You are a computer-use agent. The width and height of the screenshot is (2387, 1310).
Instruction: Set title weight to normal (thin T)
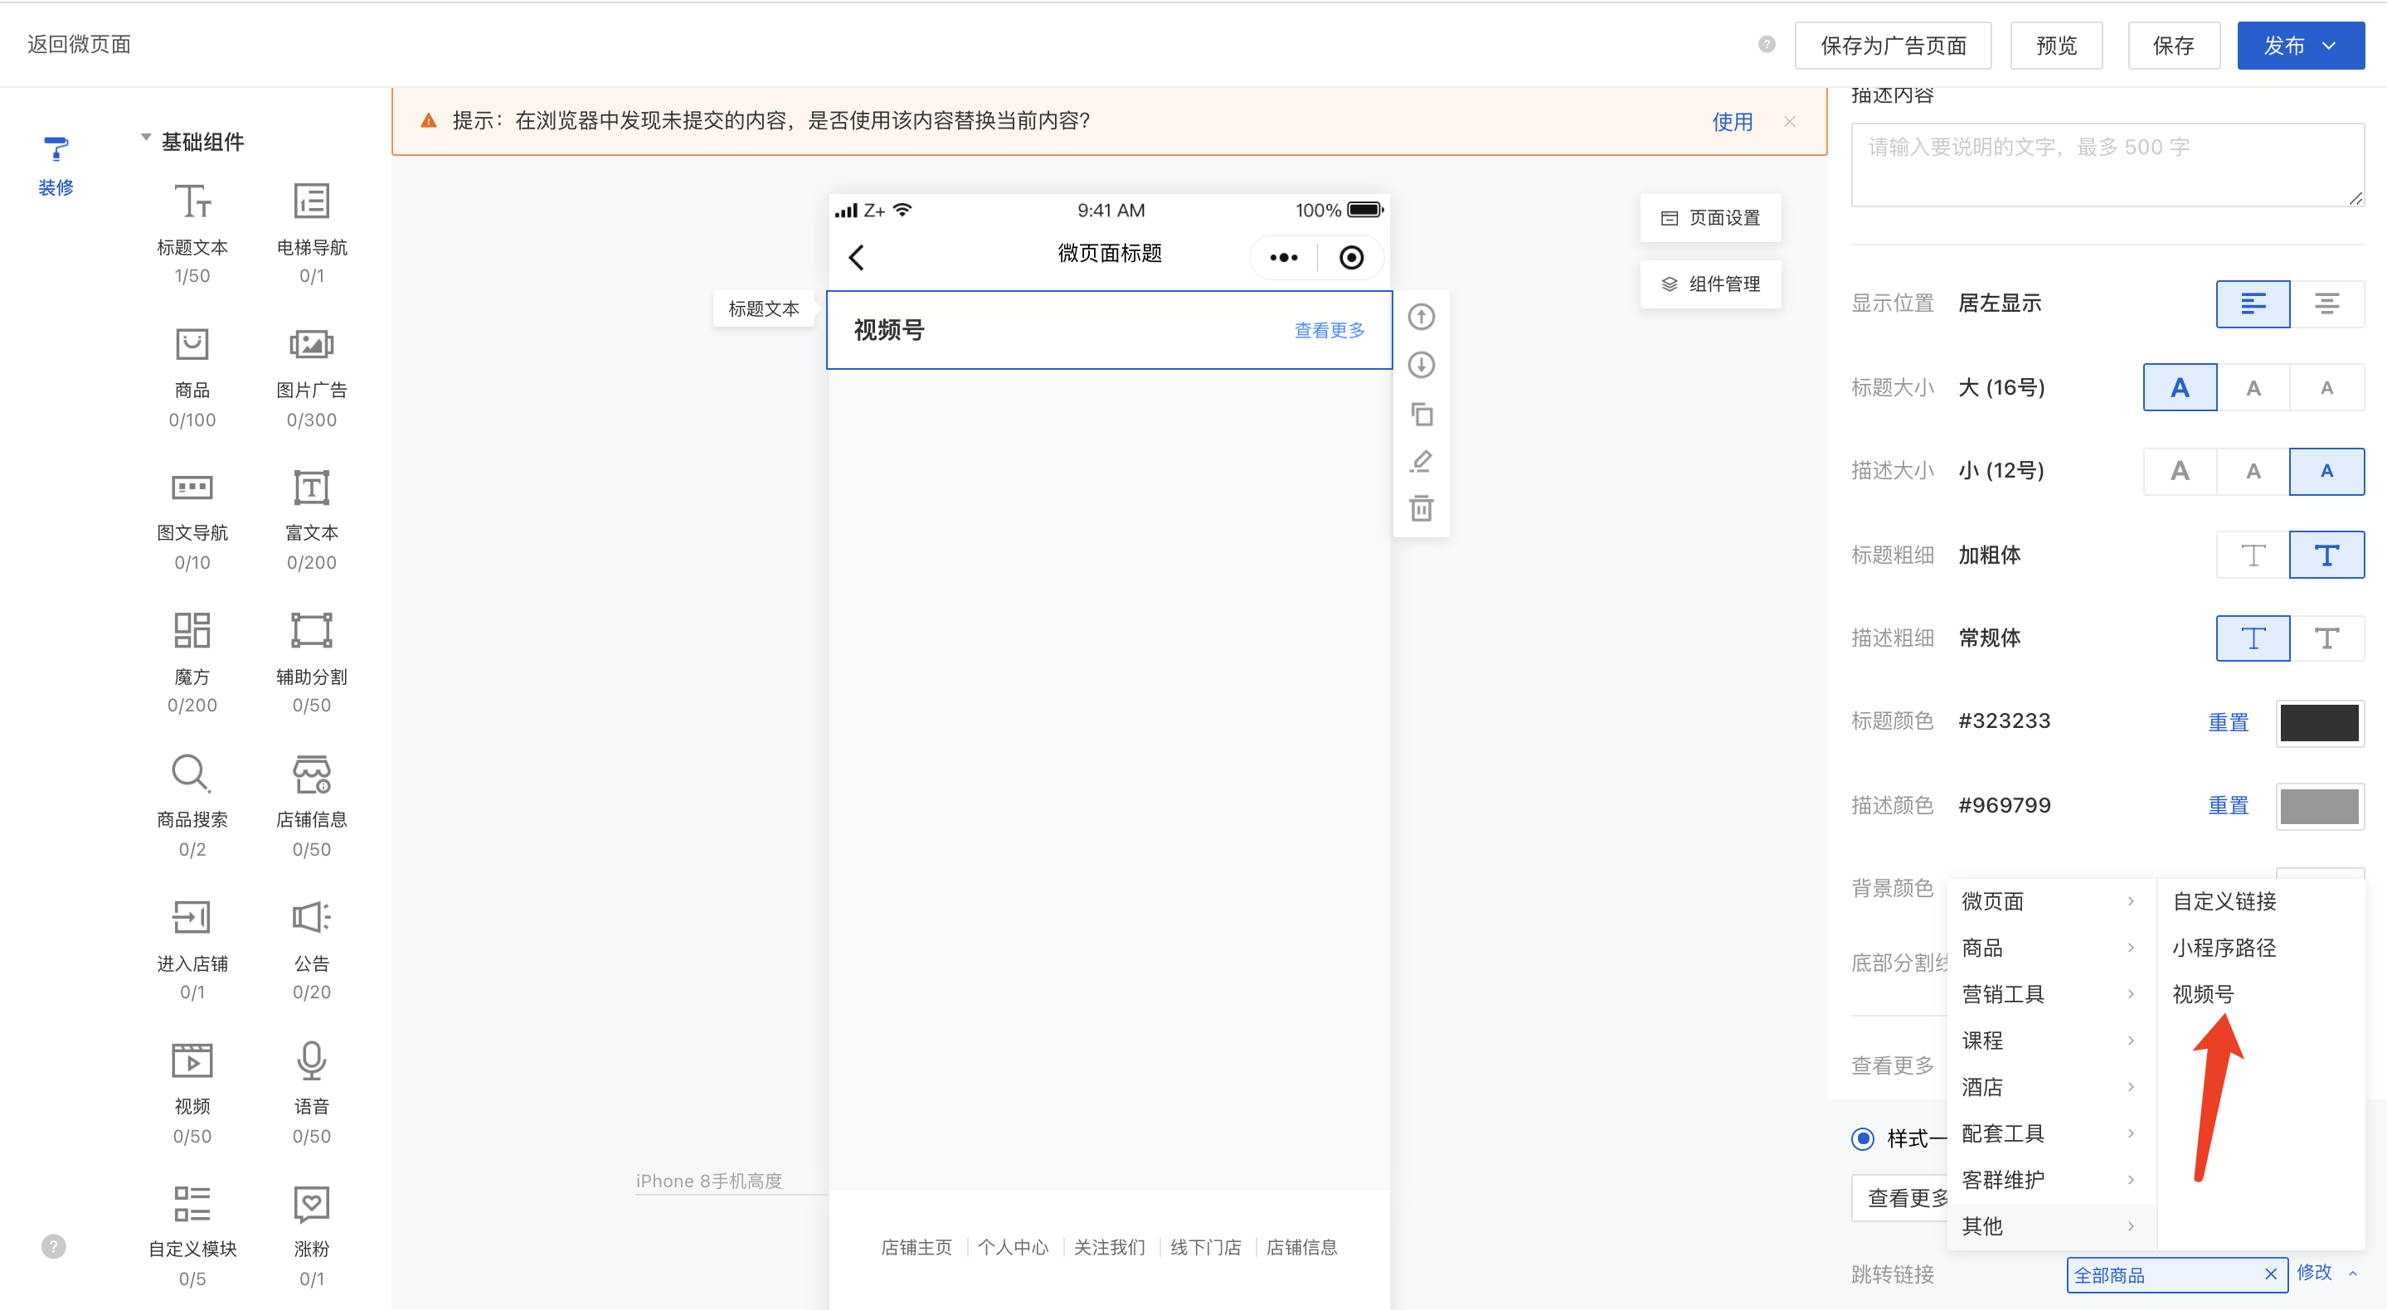point(2253,555)
